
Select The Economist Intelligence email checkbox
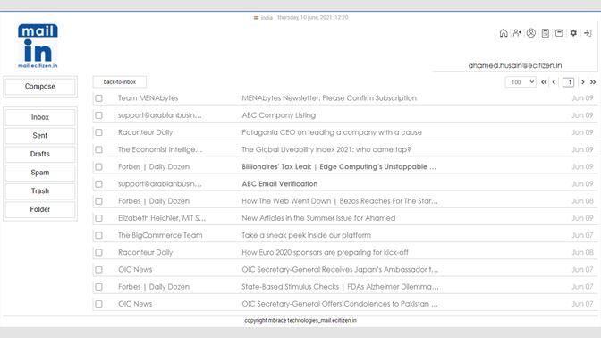(x=99, y=149)
